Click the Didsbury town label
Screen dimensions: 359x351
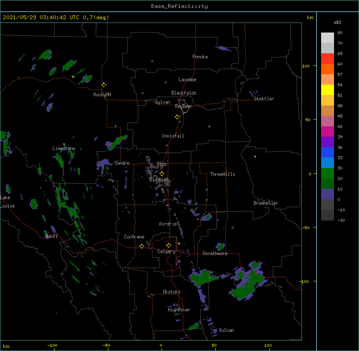[160, 180]
